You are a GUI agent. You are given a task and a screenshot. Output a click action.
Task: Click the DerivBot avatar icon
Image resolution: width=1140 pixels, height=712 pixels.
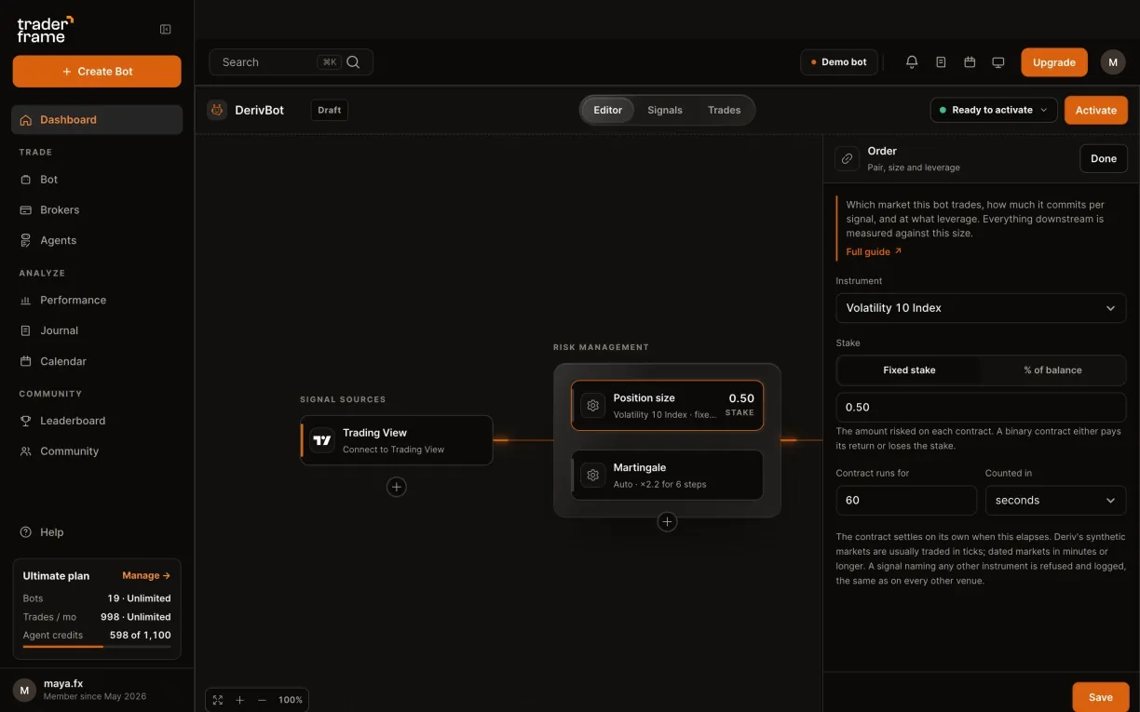tap(217, 110)
